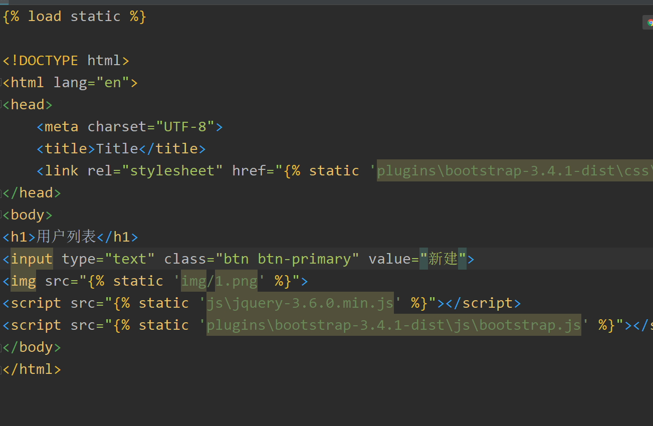653x426 pixels.
Task: Click the closing </title> tag
Action: click(172, 149)
